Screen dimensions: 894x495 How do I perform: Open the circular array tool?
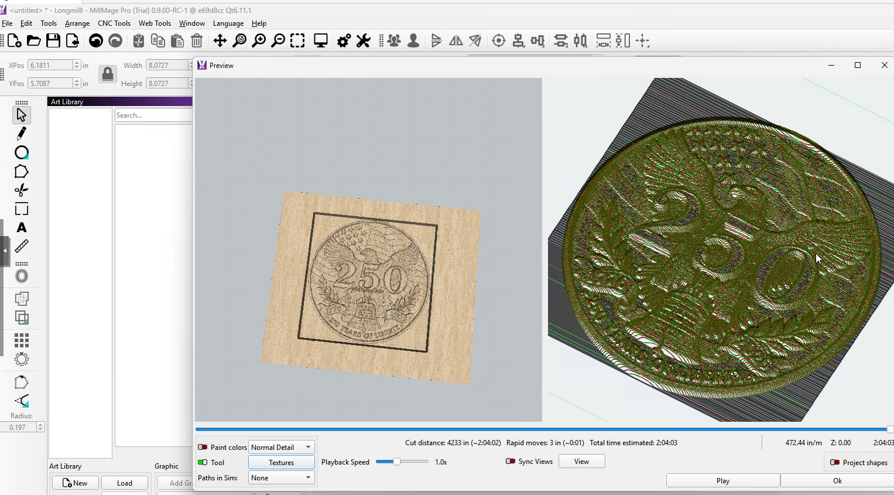[x=22, y=359]
